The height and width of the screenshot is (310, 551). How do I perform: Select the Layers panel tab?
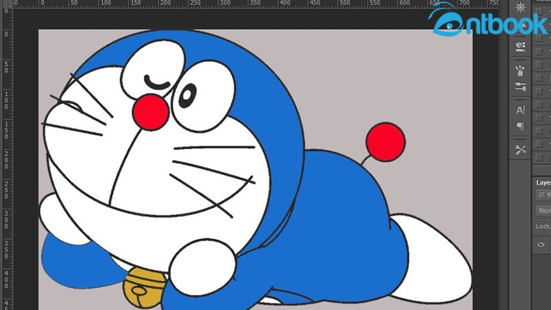[x=543, y=183]
